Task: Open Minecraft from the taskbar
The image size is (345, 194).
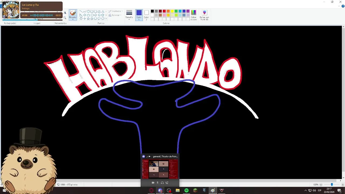Action: (x=195, y=190)
